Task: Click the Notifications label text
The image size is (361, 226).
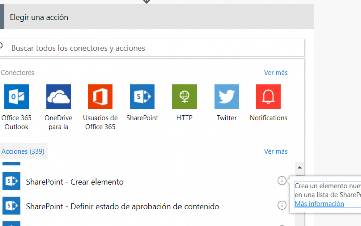Action: (x=268, y=118)
